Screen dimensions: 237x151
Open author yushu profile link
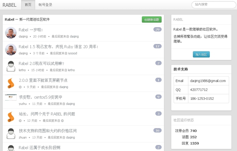click(x=23, y=104)
